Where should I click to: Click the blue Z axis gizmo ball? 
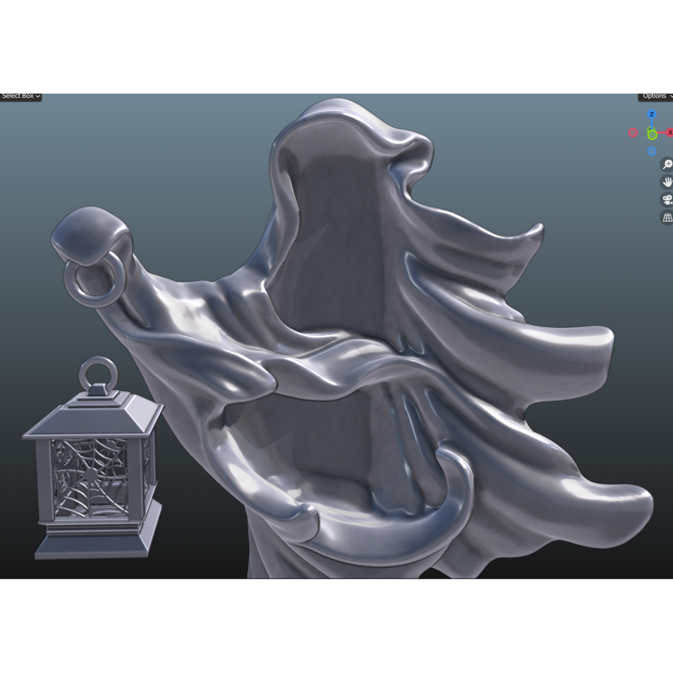(x=652, y=114)
